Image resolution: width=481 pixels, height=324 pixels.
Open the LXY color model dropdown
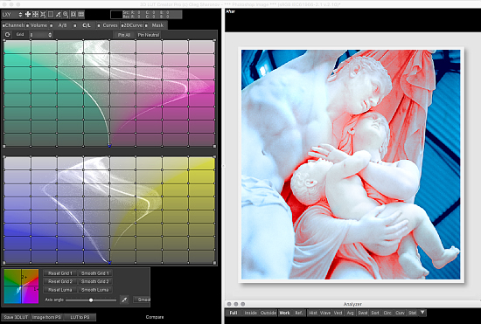[12, 14]
